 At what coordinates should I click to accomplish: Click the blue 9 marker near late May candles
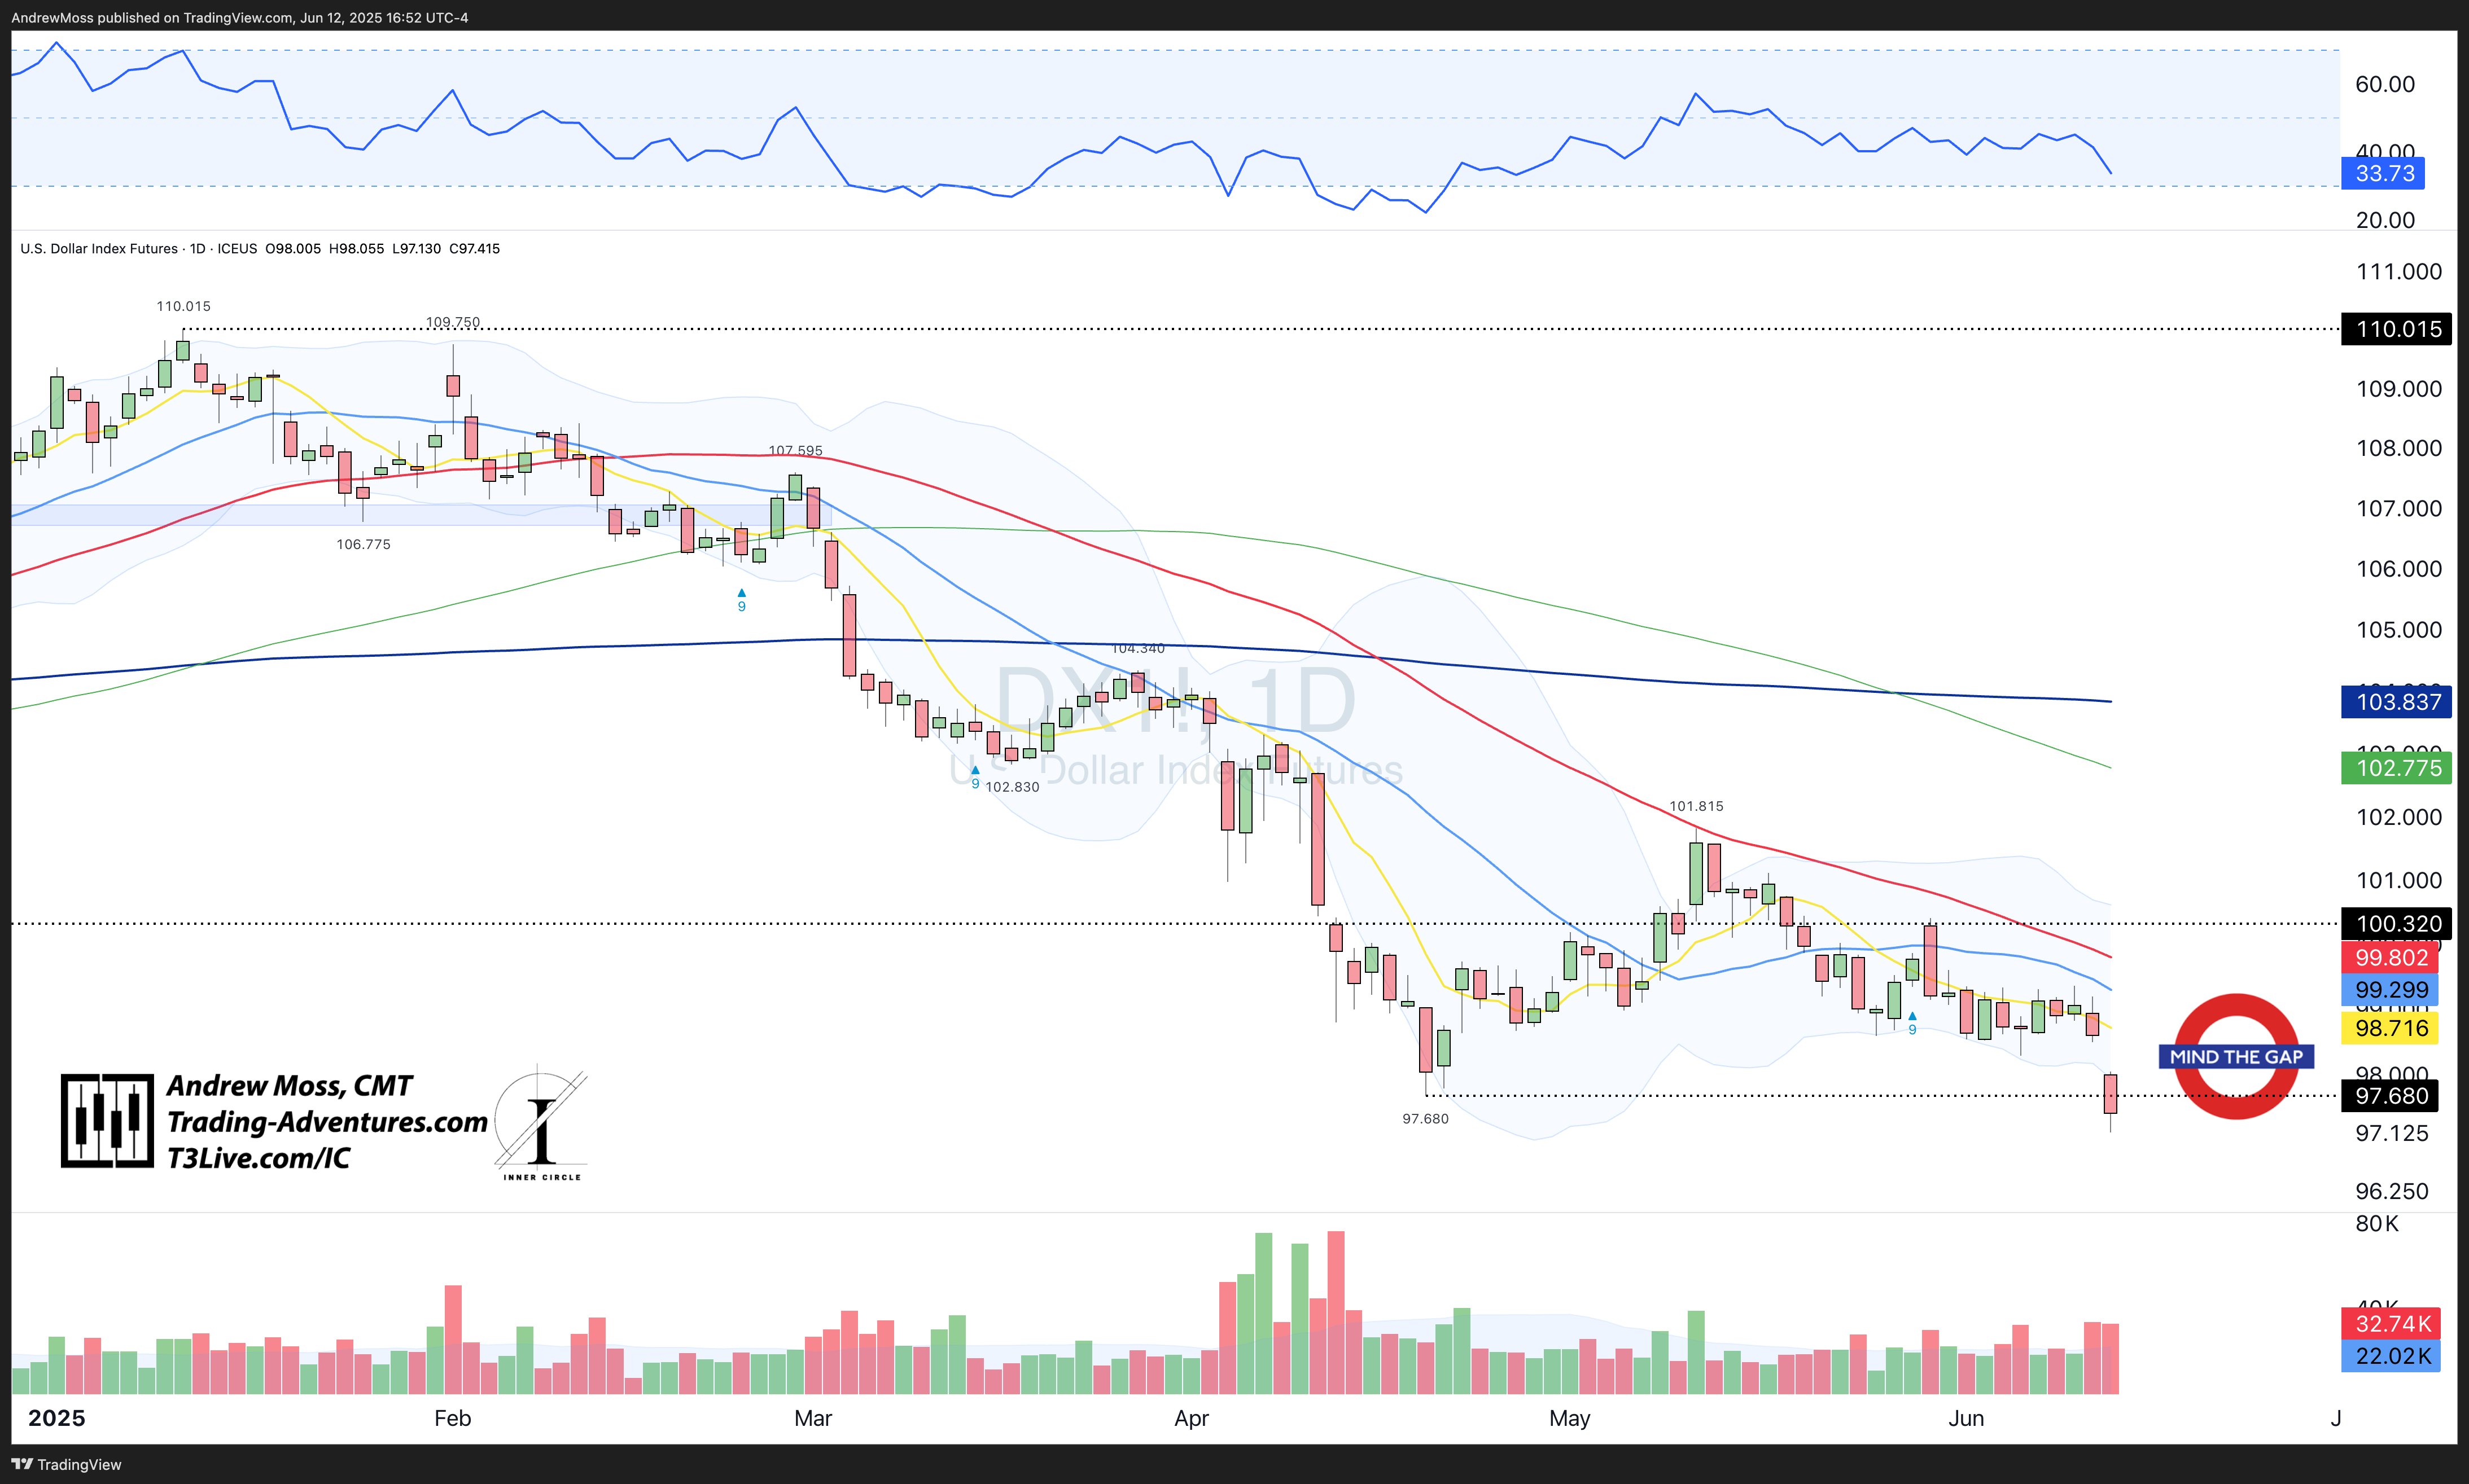(1912, 1023)
